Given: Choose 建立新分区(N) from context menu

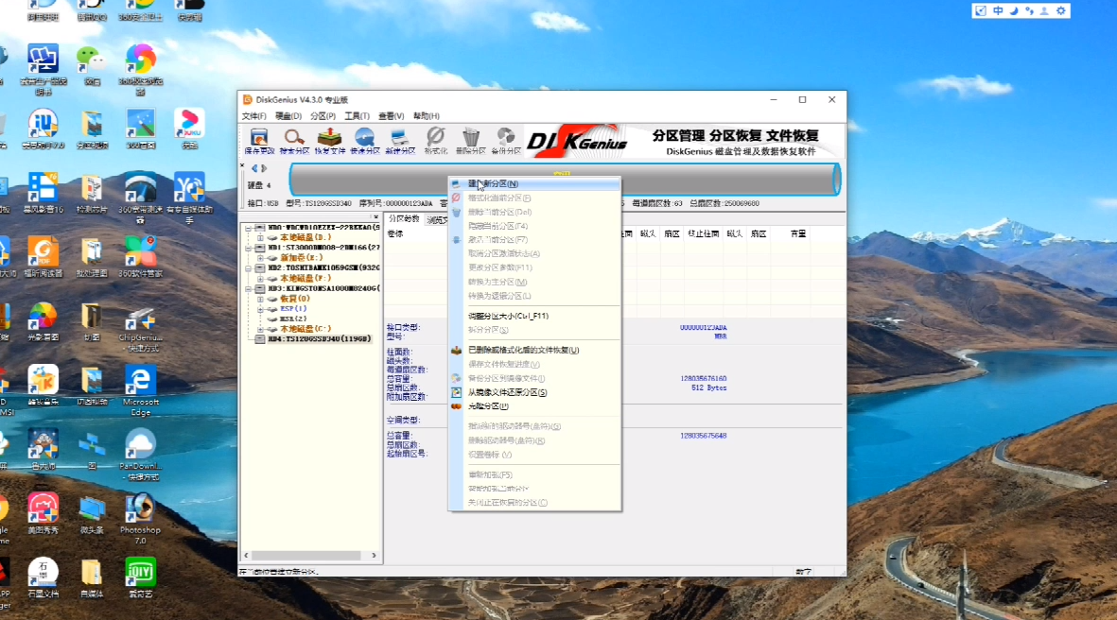Looking at the screenshot, I should click(x=534, y=183).
